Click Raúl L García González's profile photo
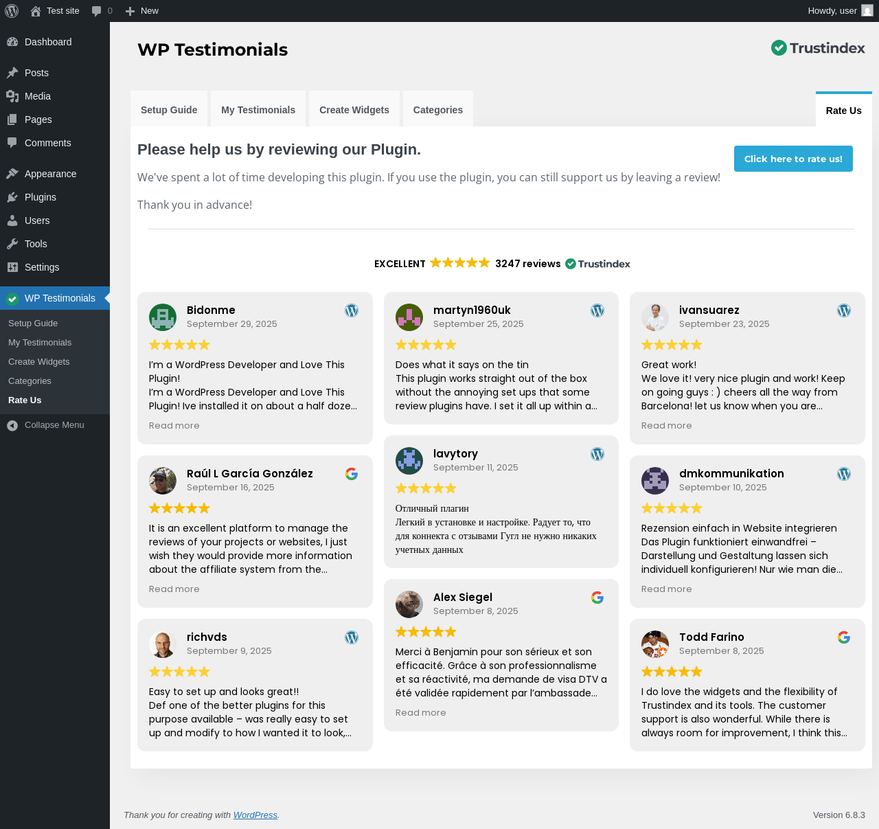This screenshot has height=829, width=879. click(x=163, y=481)
